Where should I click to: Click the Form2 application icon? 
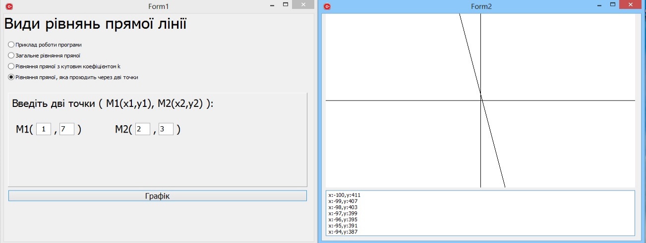[327, 6]
